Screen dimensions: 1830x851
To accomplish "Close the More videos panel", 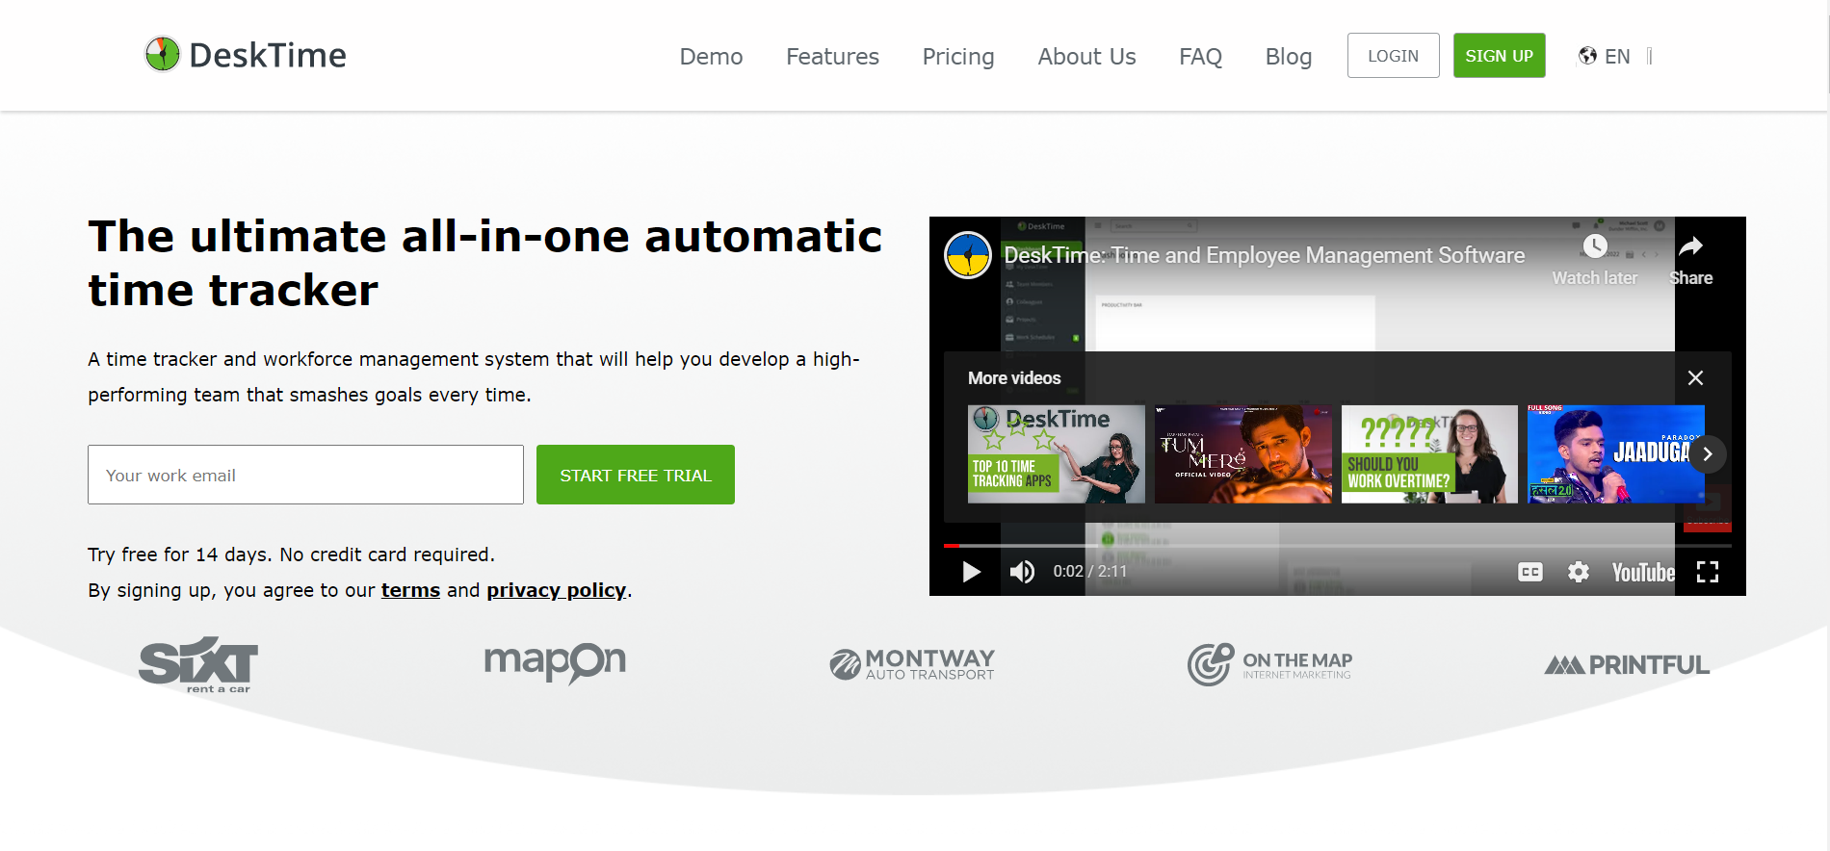I will point(1695,378).
